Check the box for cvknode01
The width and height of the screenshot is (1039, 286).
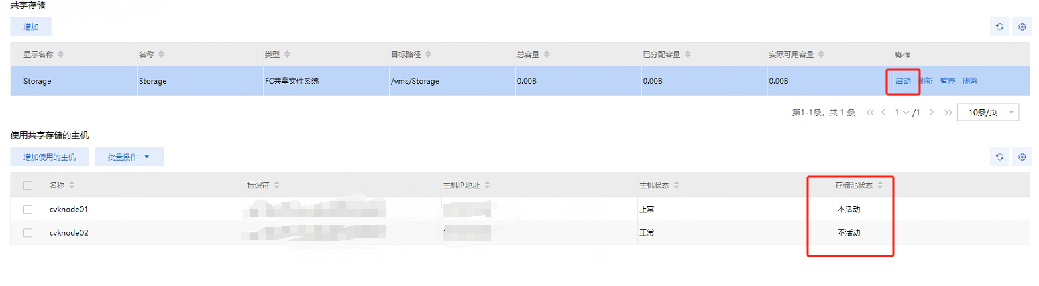pyautogui.click(x=28, y=209)
